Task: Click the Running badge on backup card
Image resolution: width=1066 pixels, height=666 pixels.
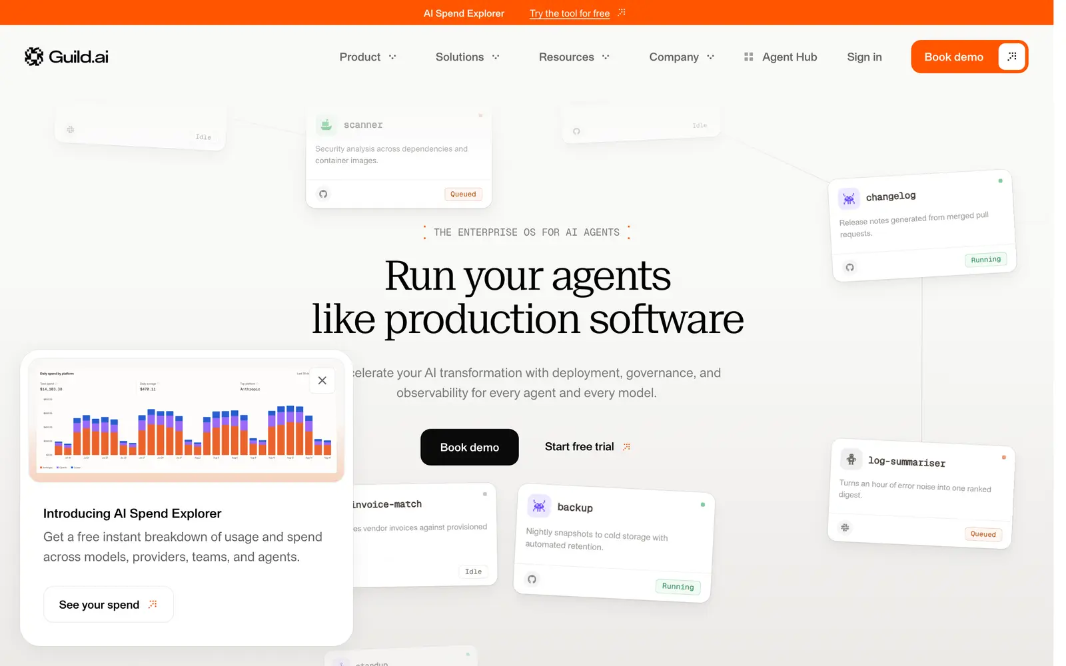Action: [x=678, y=586]
